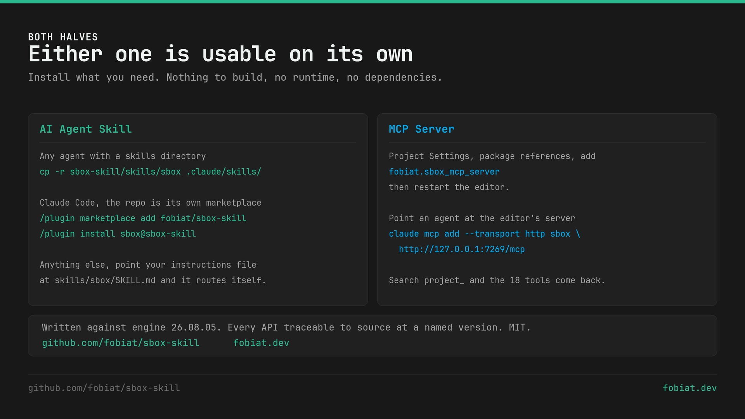Select the "claude mcp add --transport http sbox" command
Image resolution: width=745 pixels, height=419 pixels.
click(485, 234)
